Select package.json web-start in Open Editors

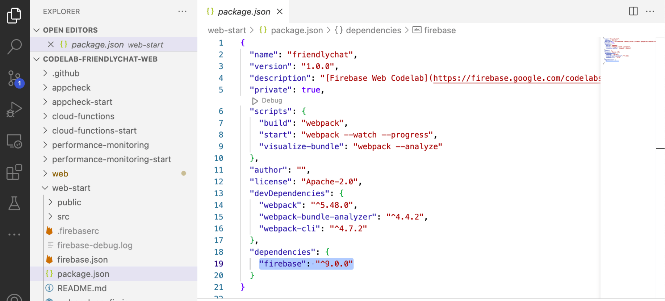coord(114,45)
